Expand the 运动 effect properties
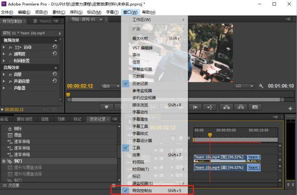Image resolution: width=297 pixels, height=195 pixels. click(4, 47)
